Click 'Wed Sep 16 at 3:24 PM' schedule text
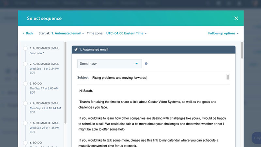The width and height of the screenshot is (261, 147). (44, 69)
